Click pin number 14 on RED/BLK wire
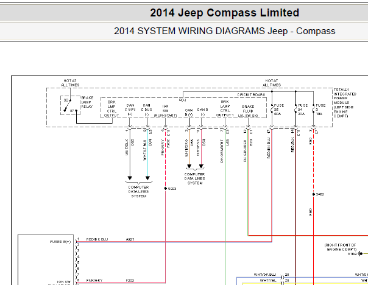 coord(292,131)
